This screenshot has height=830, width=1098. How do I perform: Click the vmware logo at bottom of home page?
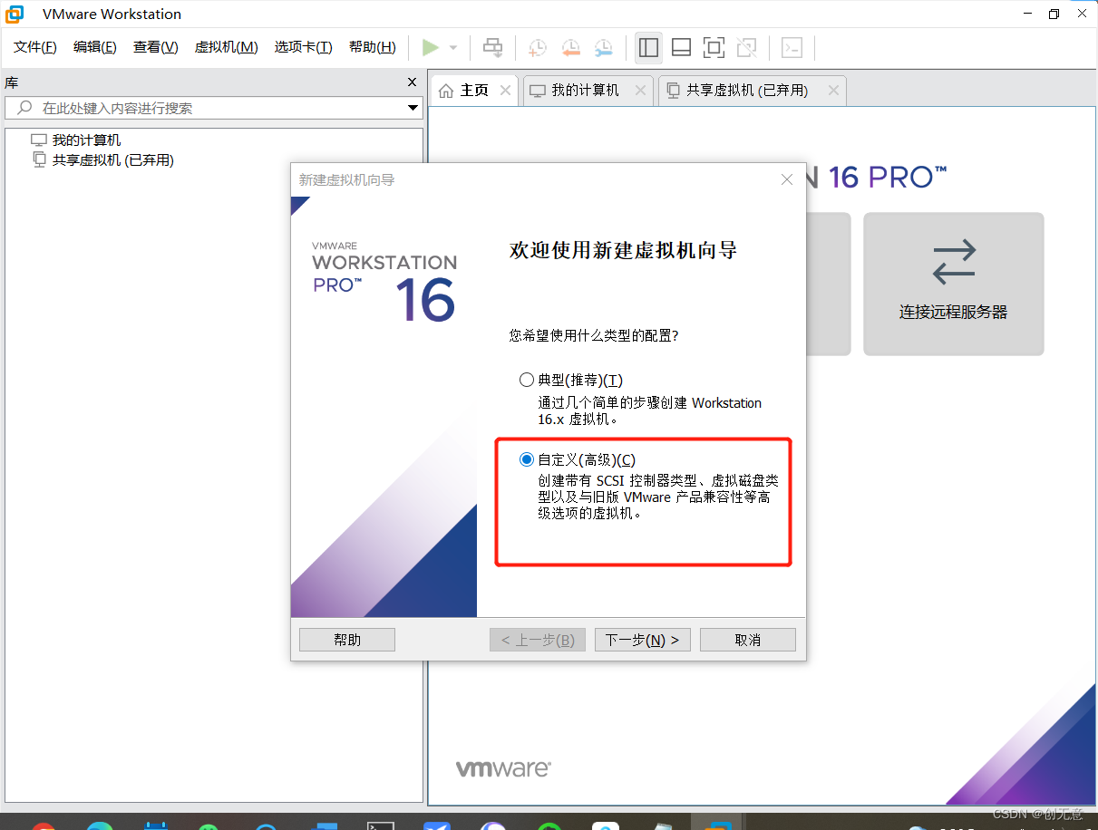click(503, 769)
